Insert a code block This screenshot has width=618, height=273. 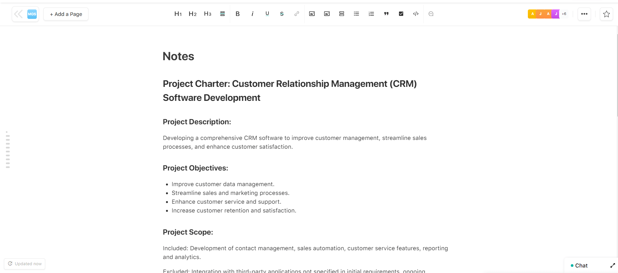click(x=416, y=14)
